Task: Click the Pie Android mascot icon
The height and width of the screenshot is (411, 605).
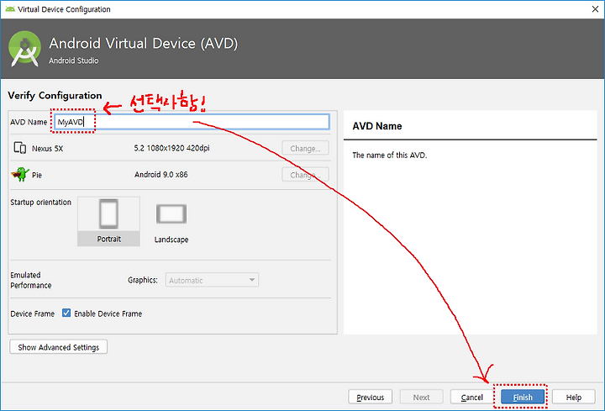Action: point(20,174)
